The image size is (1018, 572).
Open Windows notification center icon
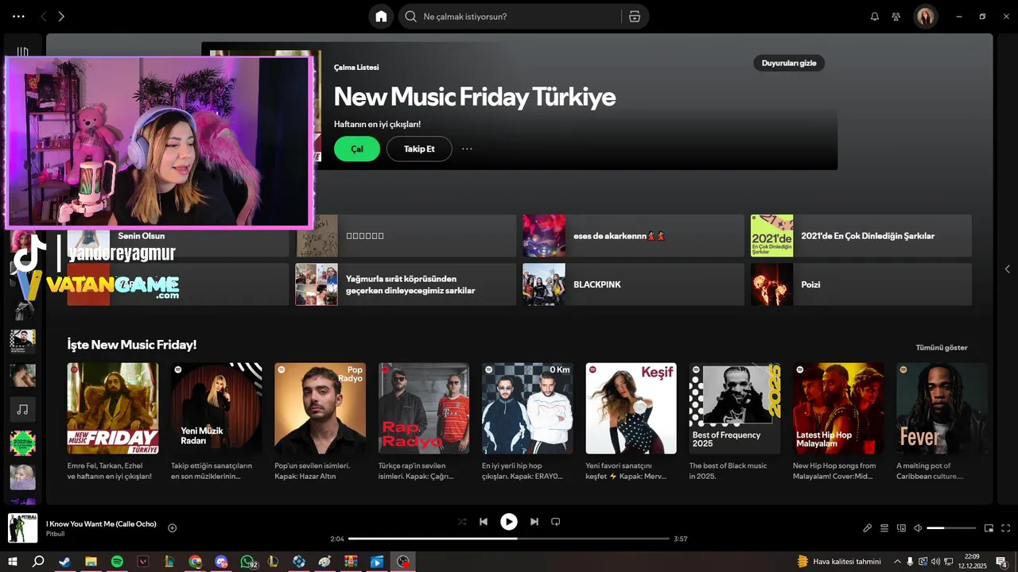(1001, 562)
